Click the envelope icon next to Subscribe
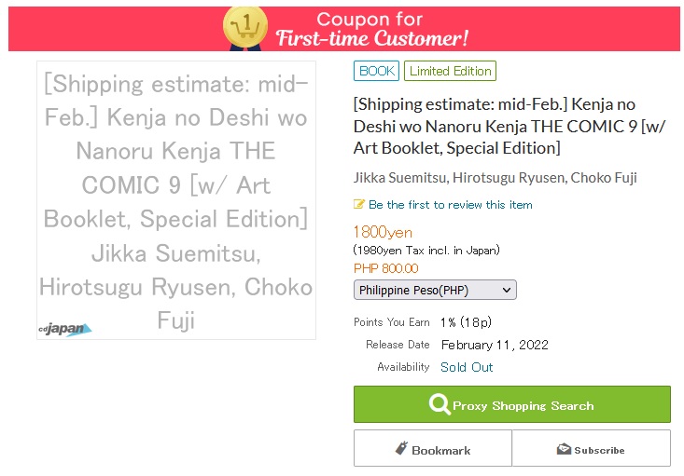 [x=564, y=449]
